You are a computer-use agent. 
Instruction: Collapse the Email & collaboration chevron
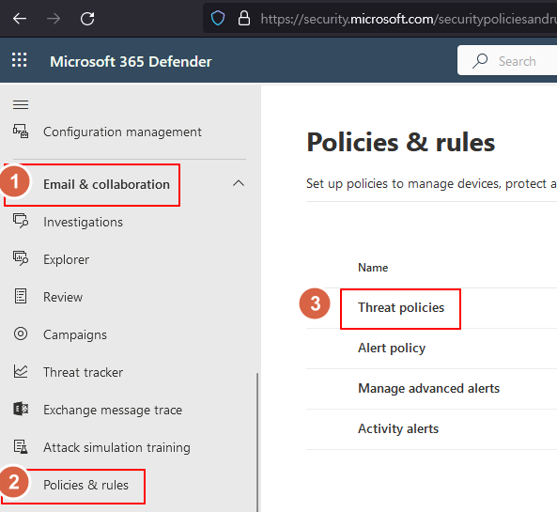pyautogui.click(x=239, y=183)
